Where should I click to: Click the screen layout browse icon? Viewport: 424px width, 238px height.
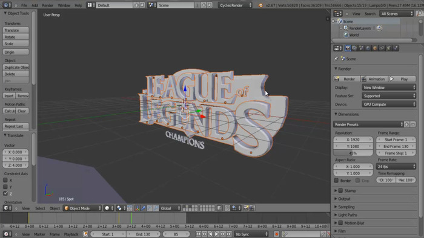click(x=91, y=5)
